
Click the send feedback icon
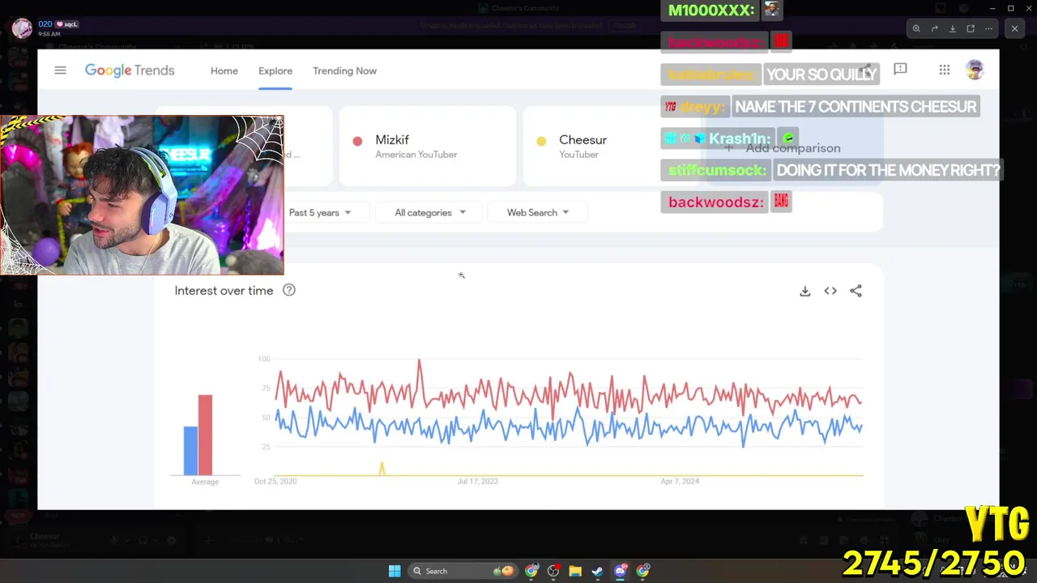900,70
